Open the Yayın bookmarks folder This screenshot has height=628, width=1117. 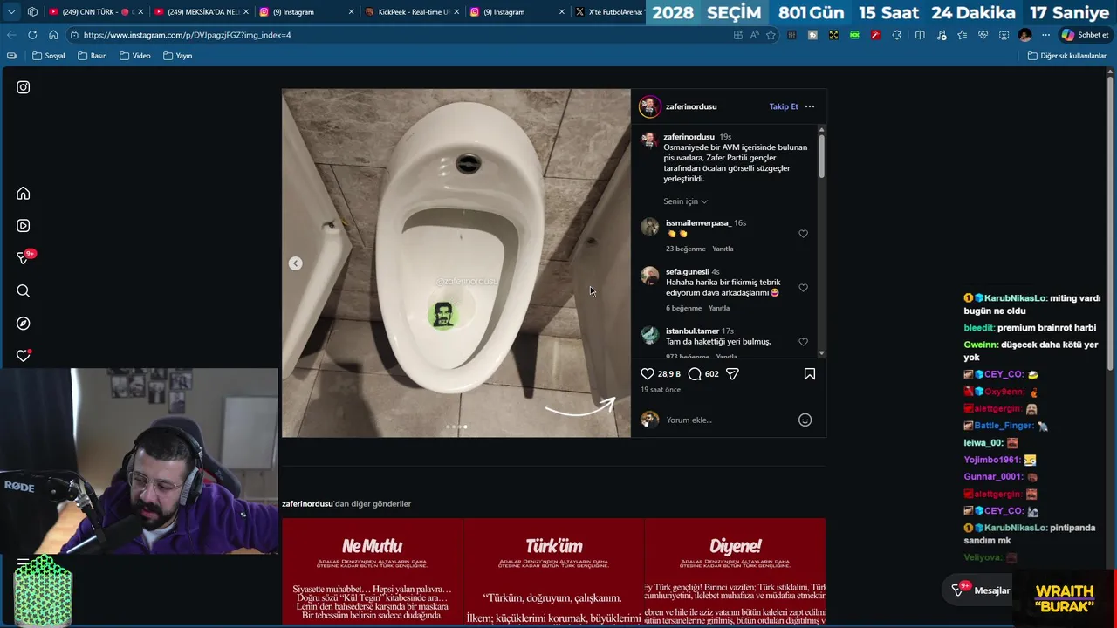point(178,56)
